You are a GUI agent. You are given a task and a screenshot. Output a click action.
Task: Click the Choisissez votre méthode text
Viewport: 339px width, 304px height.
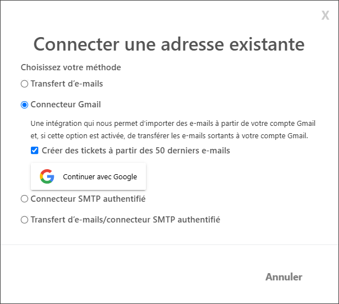(x=71, y=67)
